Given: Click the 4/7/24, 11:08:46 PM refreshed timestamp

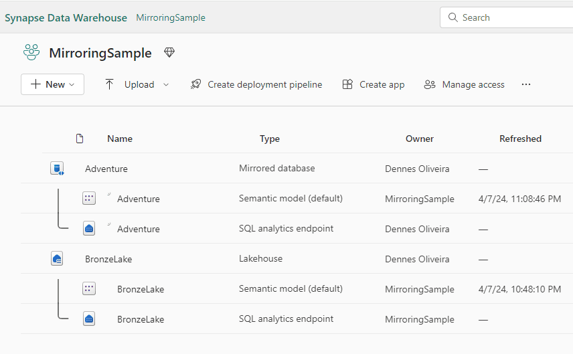Looking at the screenshot, I should (519, 199).
